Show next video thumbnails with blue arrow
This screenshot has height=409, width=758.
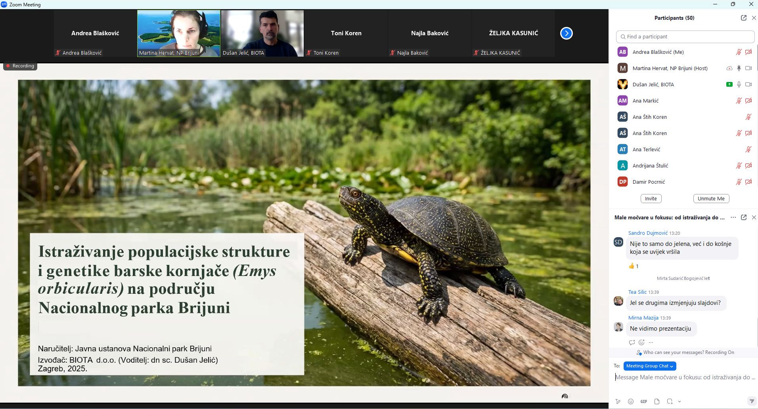(x=566, y=33)
